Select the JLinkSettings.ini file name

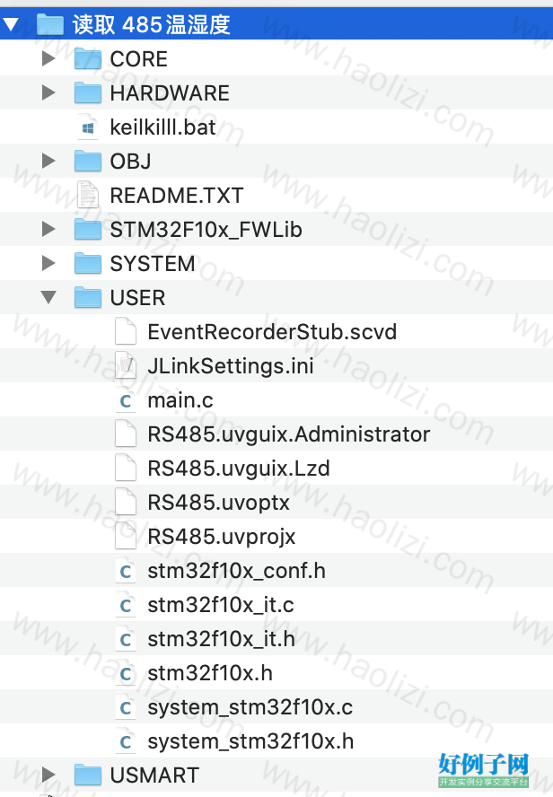click(x=231, y=366)
